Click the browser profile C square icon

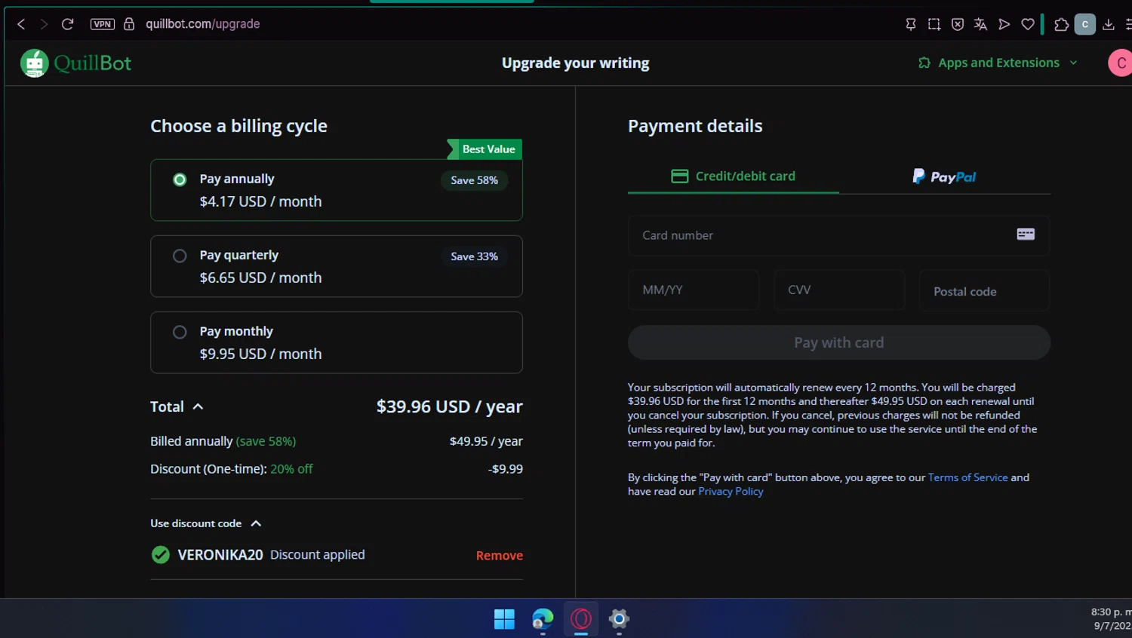(x=1085, y=24)
